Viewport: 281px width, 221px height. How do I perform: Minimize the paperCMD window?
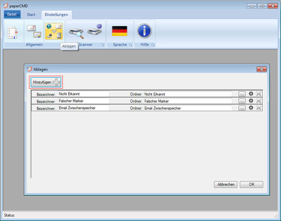(x=251, y=6)
